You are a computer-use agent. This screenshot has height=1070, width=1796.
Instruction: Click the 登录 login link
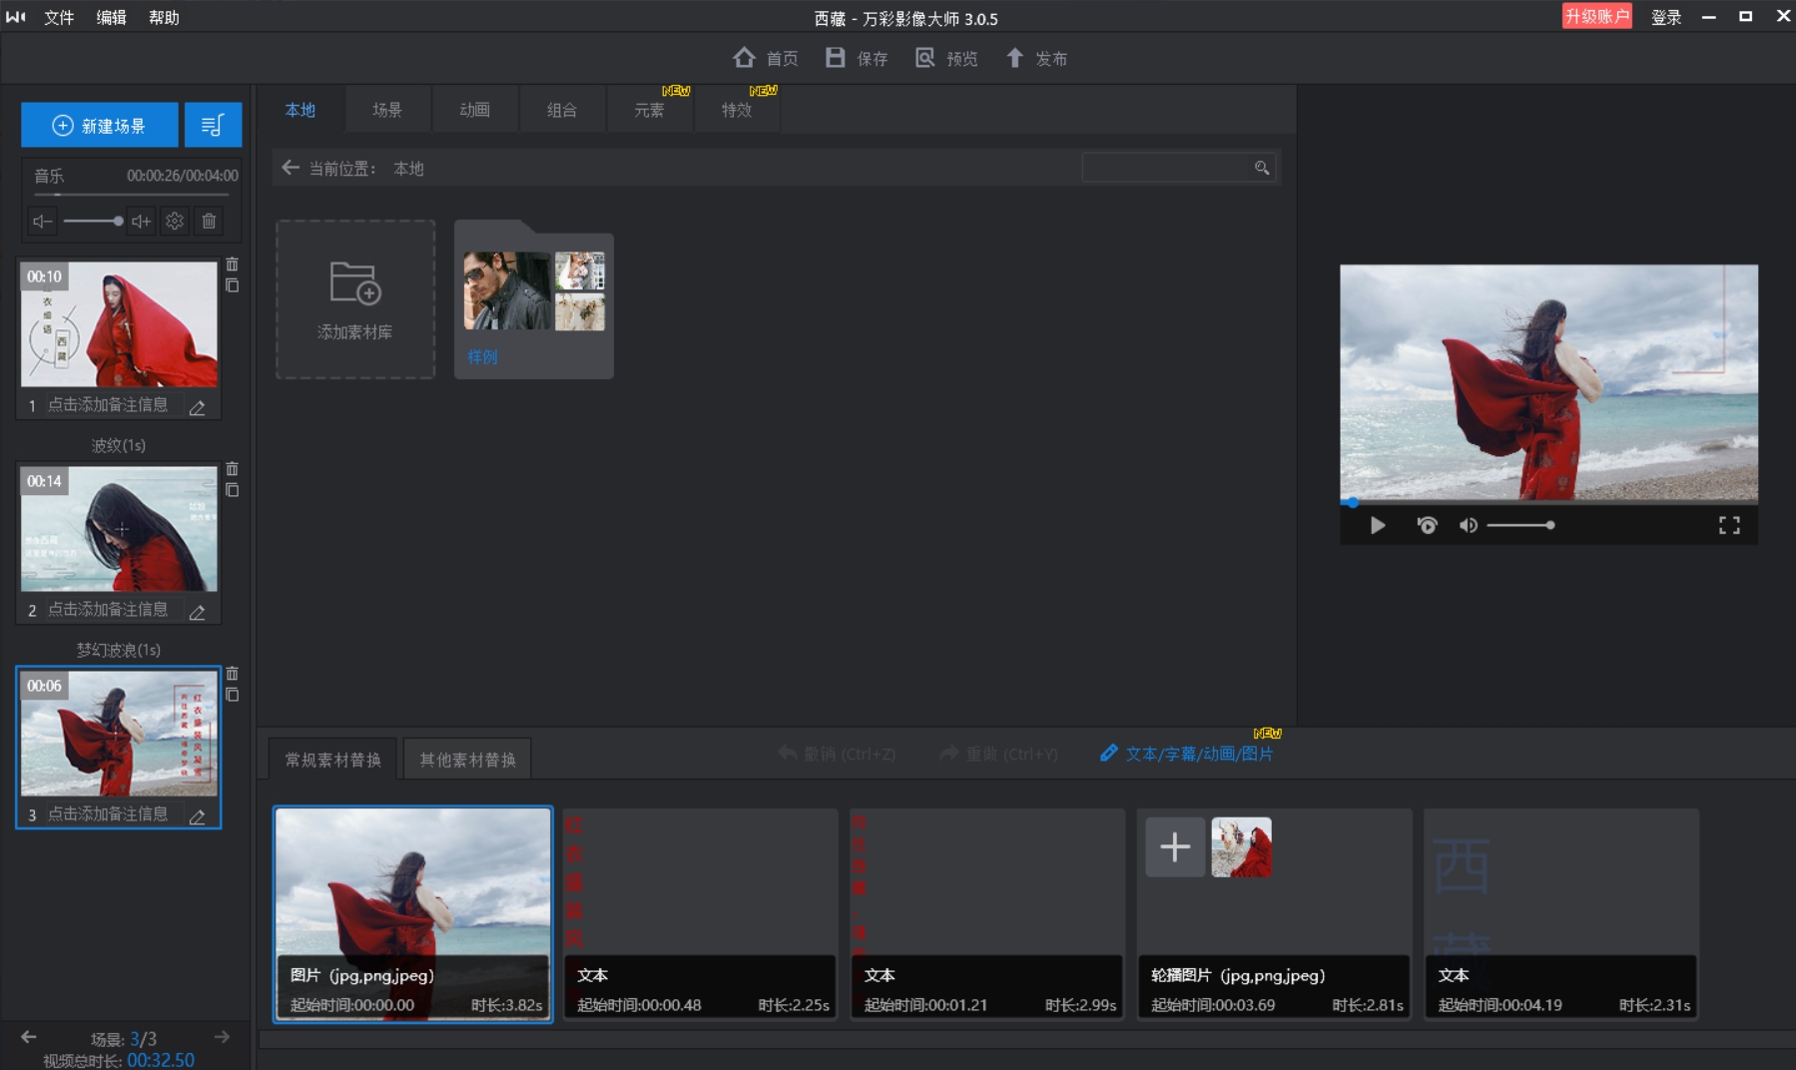pyautogui.click(x=1666, y=17)
